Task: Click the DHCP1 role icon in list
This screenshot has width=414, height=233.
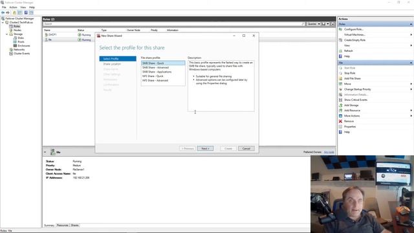Action: coord(46,34)
